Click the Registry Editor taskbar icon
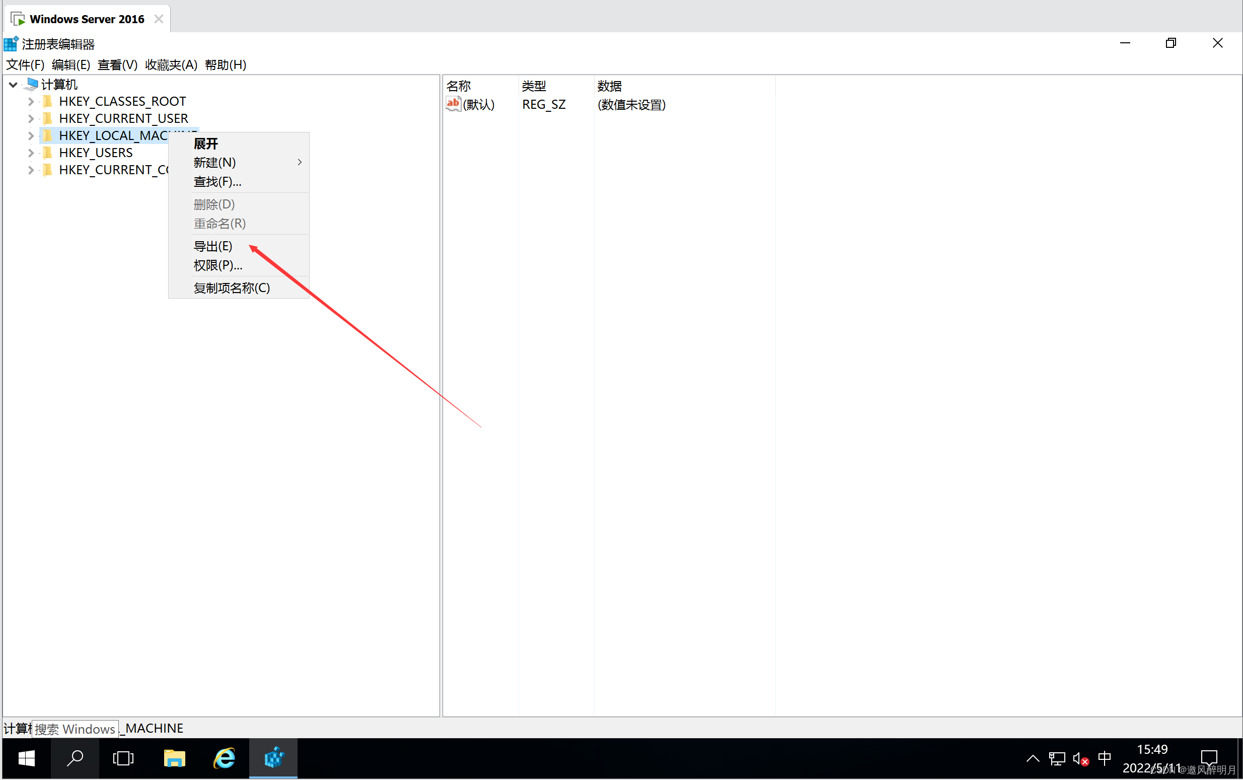The height and width of the screenshot is (780, 1243). coord(273,758)
